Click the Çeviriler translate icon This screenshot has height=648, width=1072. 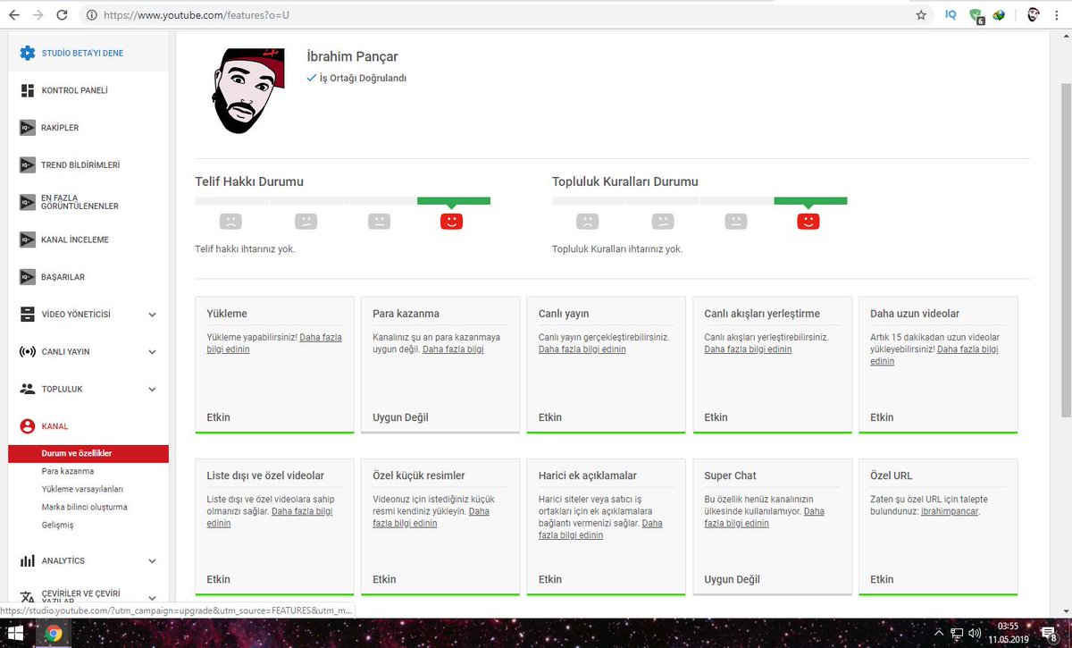27,596
